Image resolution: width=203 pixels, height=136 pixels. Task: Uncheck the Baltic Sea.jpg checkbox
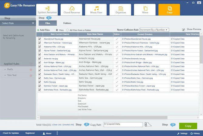pos(39,82)
